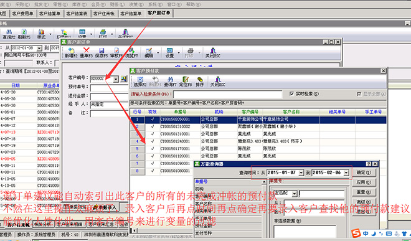The image size is (411, 241).
Task: Click the 删单F3 red X icon
Action: point(86,50)
